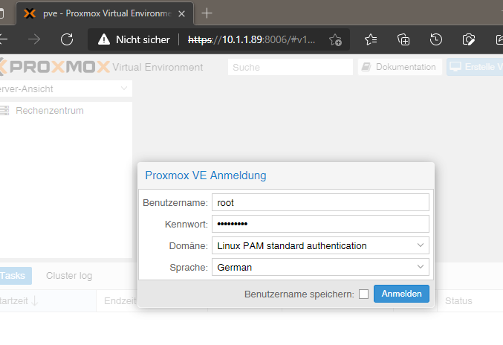Click the Erstelle VM button
This screenshot has width=503, height=345.
pos(475,67)
